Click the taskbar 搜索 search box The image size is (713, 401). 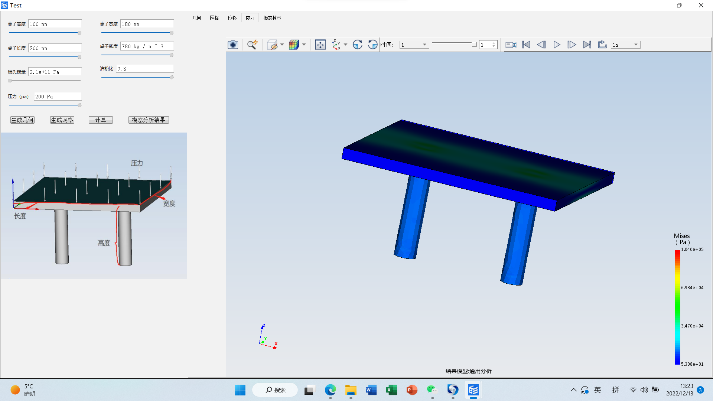click(275, 390)
